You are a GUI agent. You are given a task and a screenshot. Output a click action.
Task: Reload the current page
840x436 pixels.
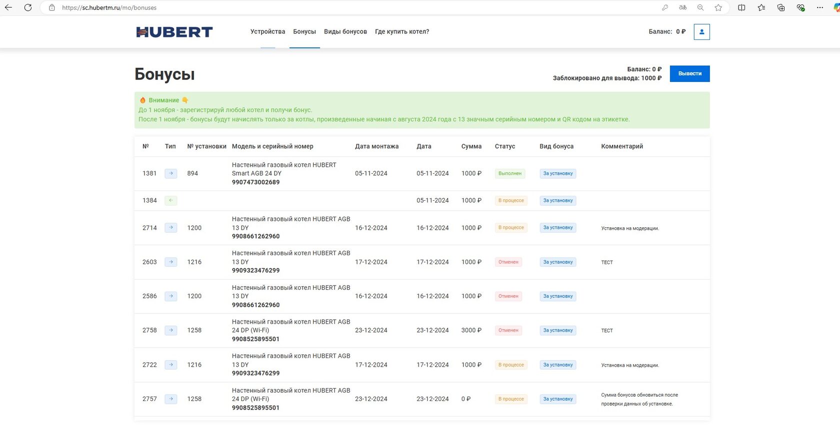coord(28,7)
